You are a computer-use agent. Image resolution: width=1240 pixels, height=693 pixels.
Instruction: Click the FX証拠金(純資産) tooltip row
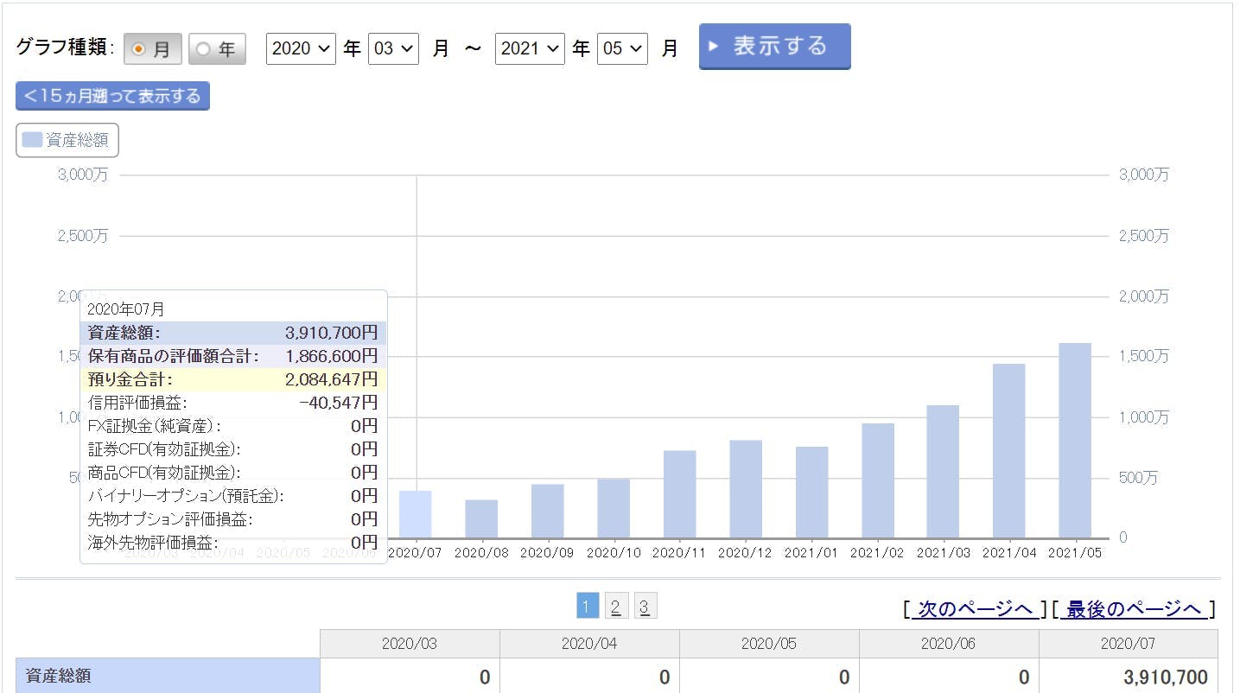click(233, 426)
